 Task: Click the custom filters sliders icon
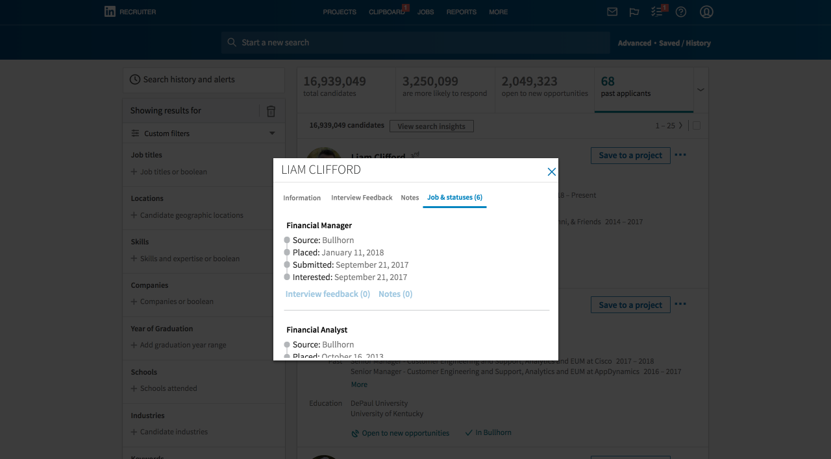pos(136,134)
